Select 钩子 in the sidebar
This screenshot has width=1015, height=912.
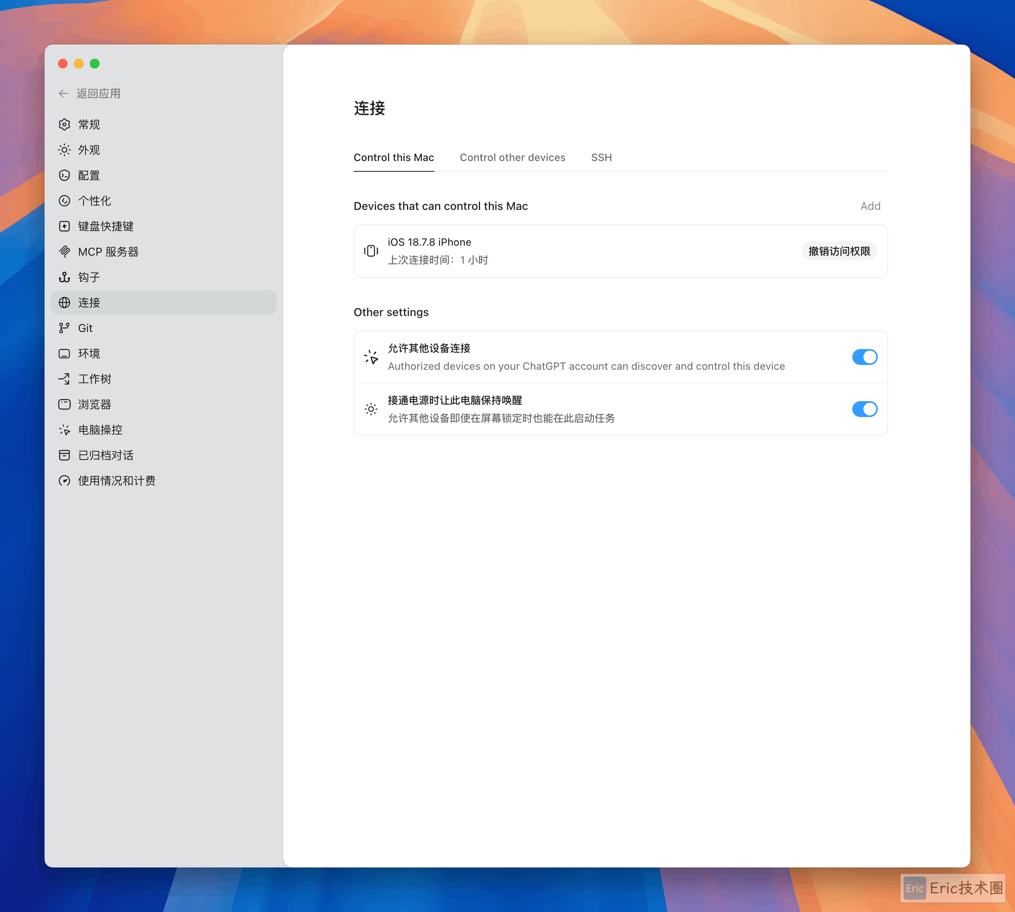(x=164, y=277)
